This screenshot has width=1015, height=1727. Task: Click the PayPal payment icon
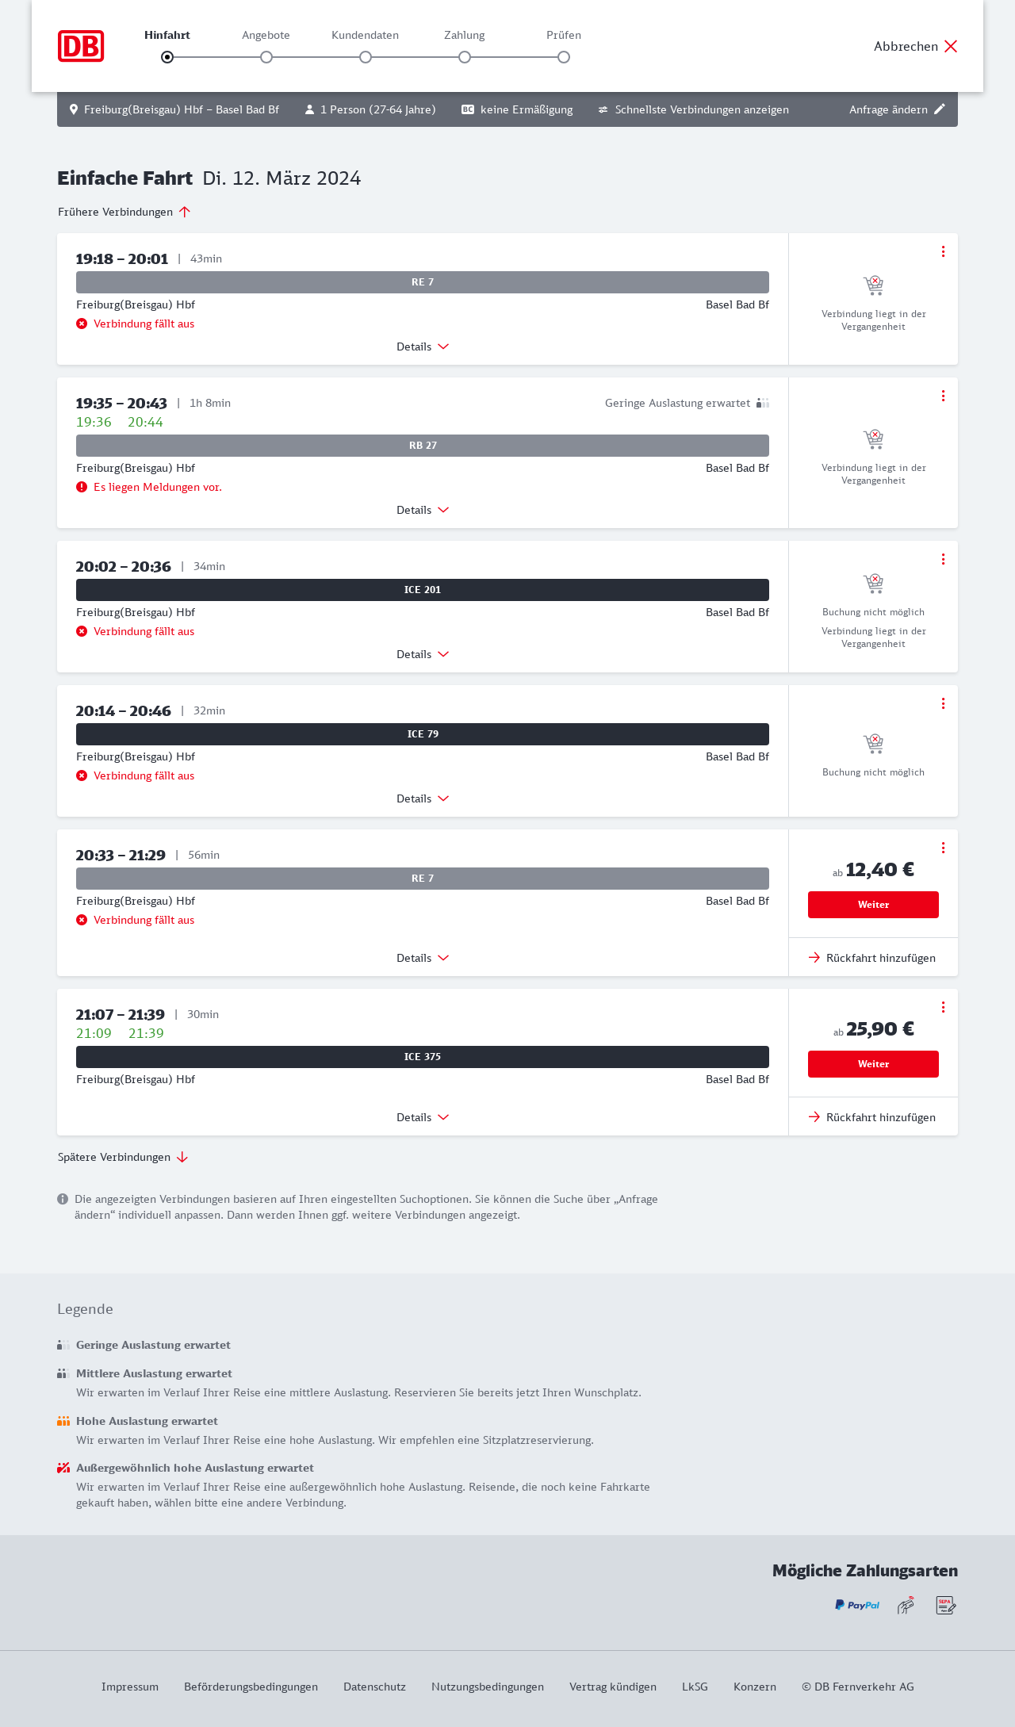tap(857, 1605)
